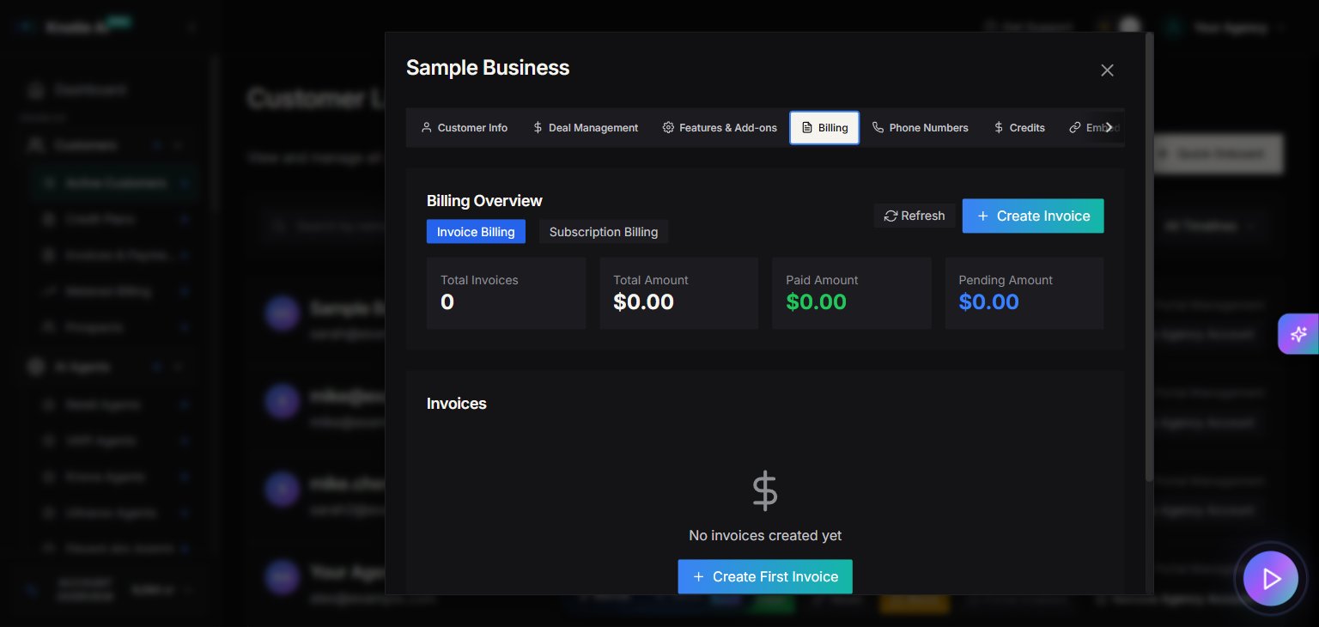Open the sparkle AI assistant button
The height and width of the screenshot is (627, 1319).
pos(1298,334)
